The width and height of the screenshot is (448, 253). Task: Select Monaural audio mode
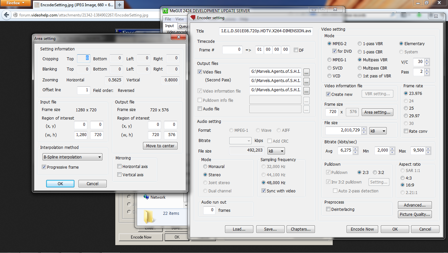point(206,166)
